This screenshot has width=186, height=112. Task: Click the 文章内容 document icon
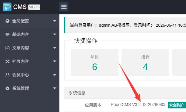[x=7, y=48]
